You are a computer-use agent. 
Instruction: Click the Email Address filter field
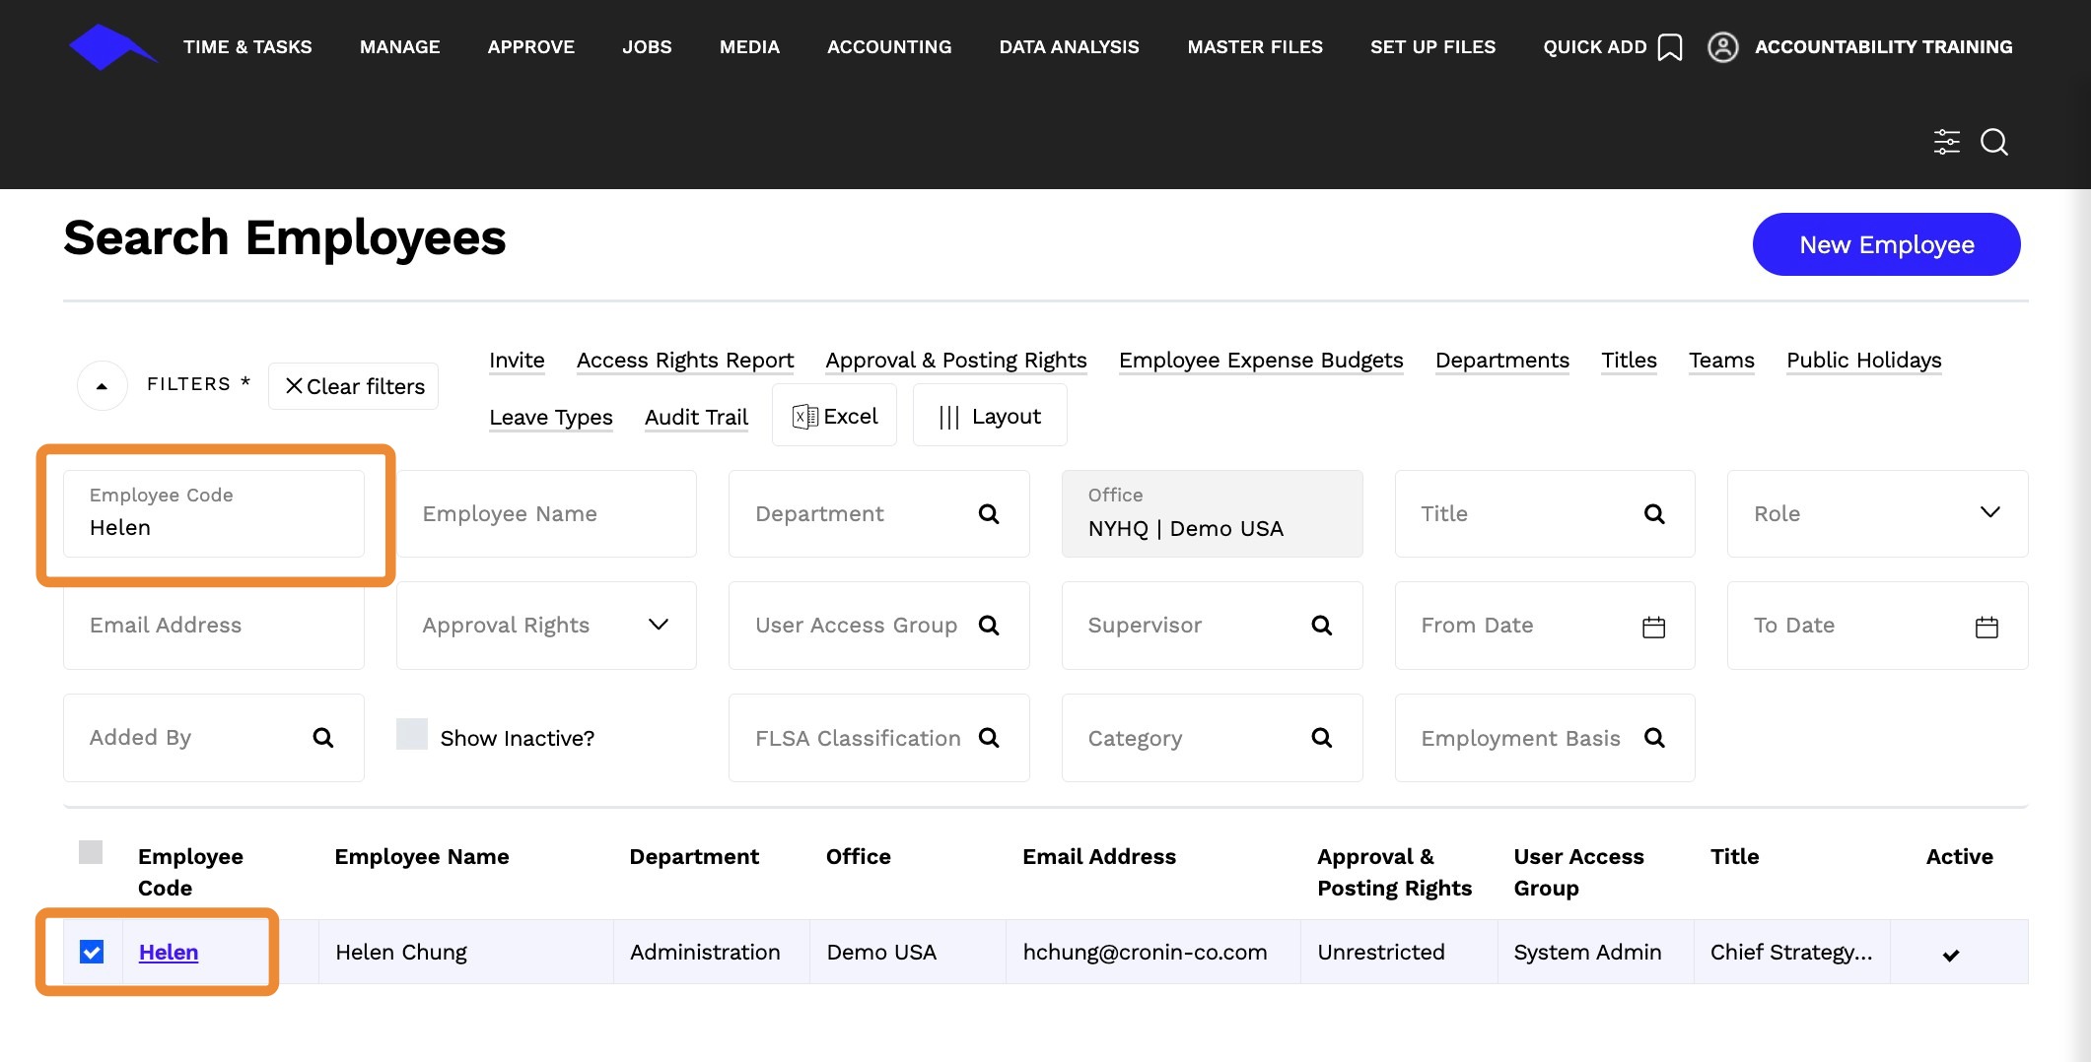coord(214,625)
